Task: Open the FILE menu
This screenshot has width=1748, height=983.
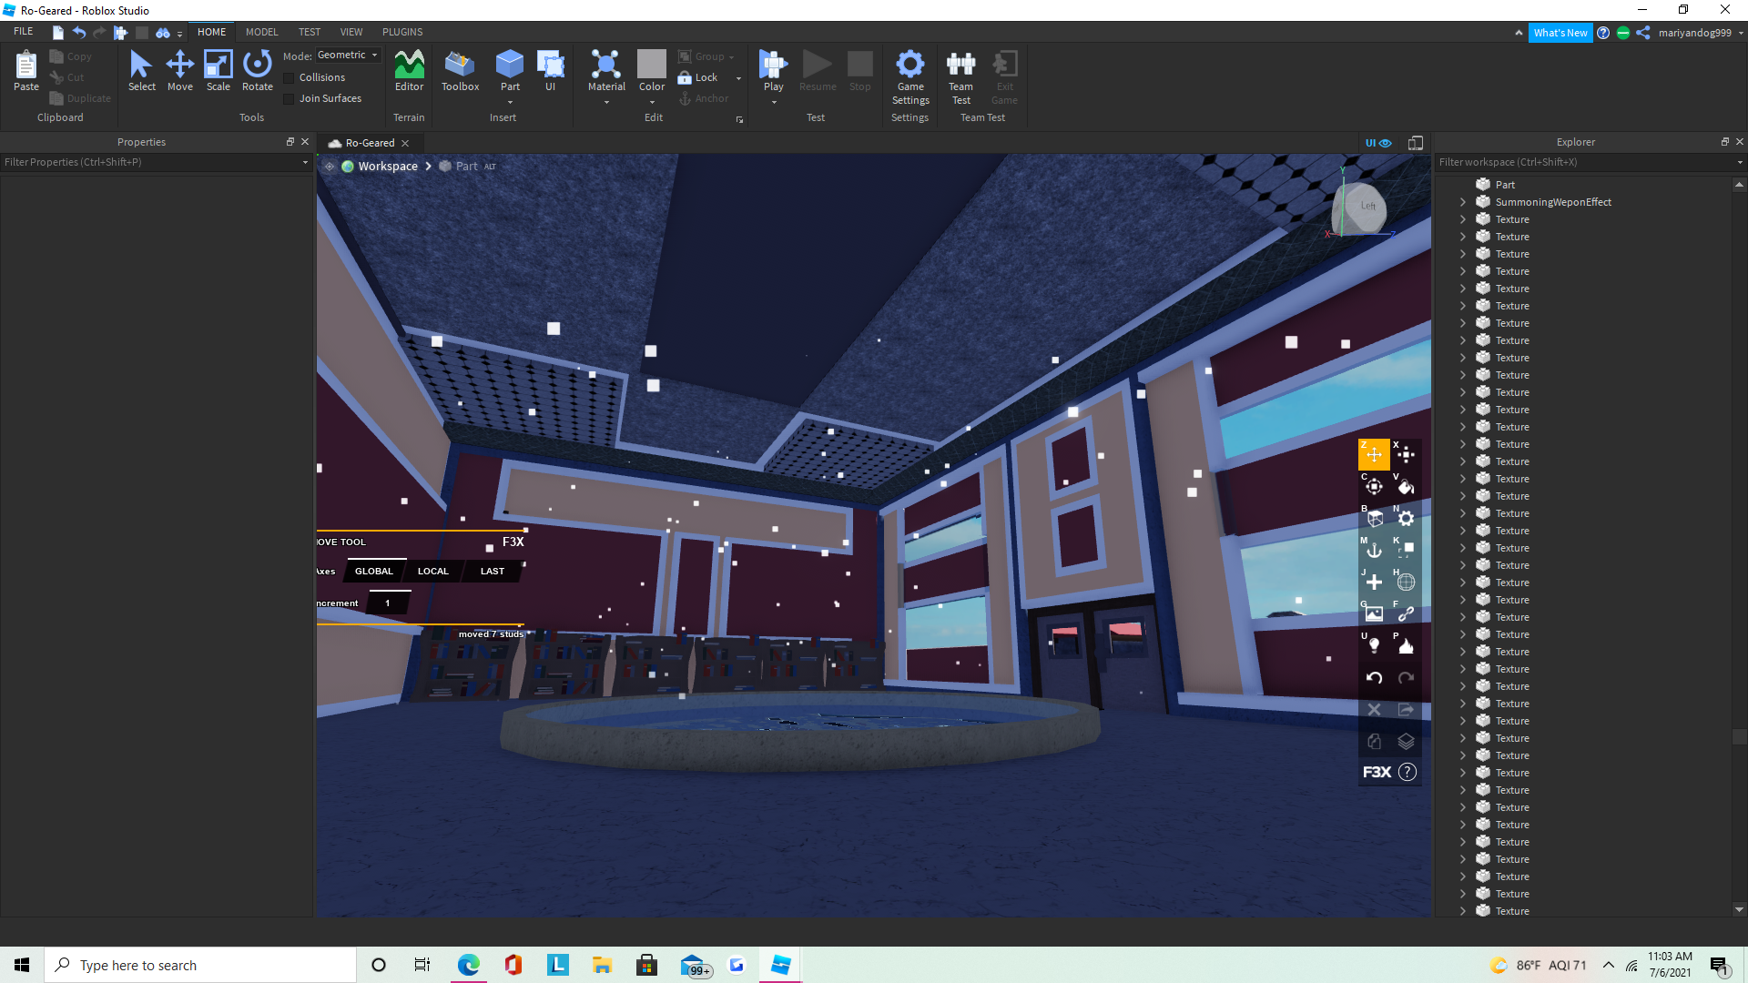Action: [24, 32]
